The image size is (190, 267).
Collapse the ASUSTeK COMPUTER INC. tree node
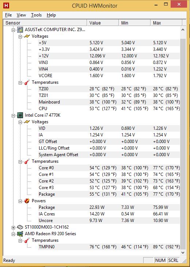(x=13, y=30)
